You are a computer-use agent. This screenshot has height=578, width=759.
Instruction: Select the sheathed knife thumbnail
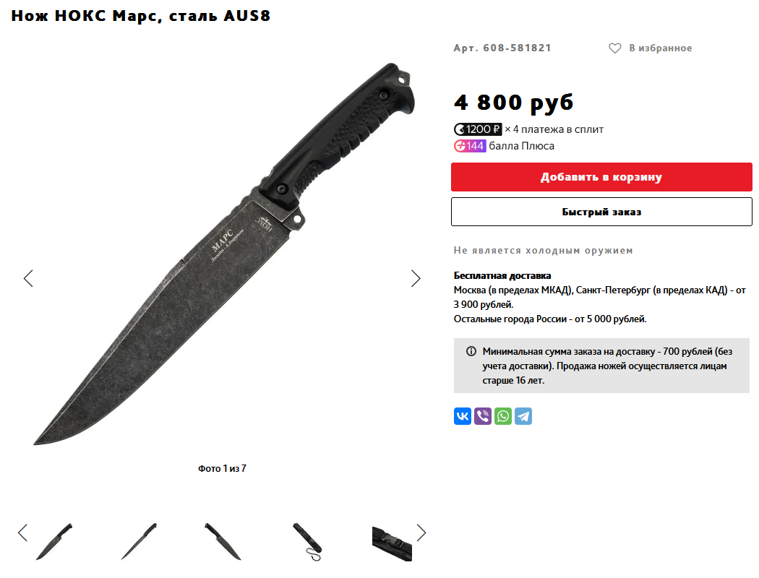coord(307,542)
